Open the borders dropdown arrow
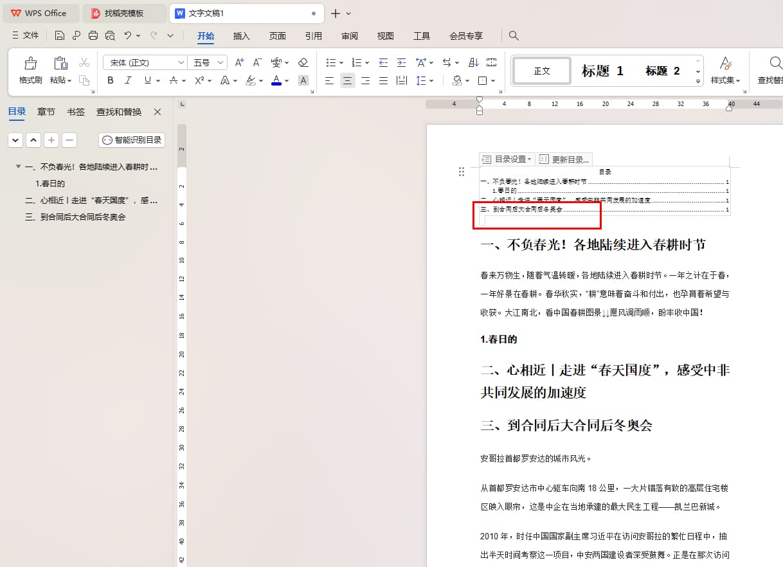783x567 pixels. [492, 80]
